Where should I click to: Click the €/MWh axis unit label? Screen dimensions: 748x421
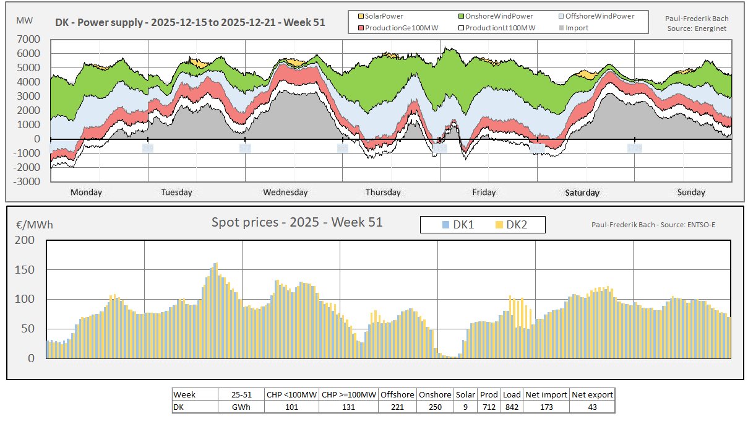click(x=34, y=224)
